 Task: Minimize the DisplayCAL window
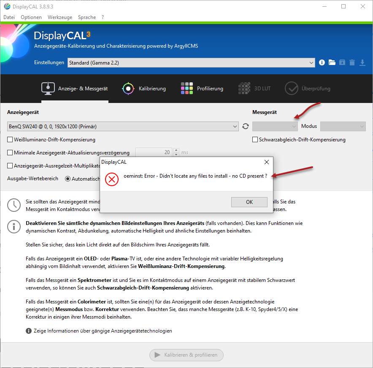pyautogui.click(x=324, y=6)
